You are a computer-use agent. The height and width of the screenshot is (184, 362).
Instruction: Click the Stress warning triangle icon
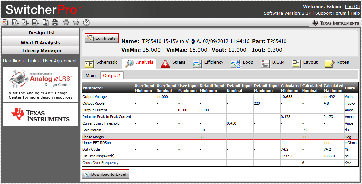point(165,64)
